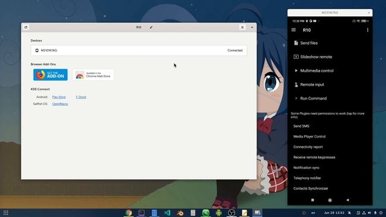The height and width of the screenshot is (217, 386).
Task: Tap the Android back triangle button
Action: tap(347, 200)
